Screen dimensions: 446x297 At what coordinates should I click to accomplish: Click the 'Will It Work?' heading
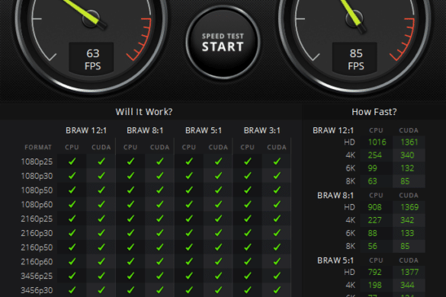tap(144, 112)
